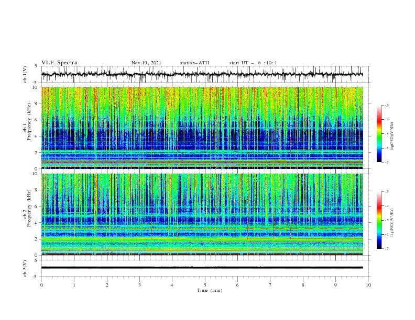Click time axis tick label "5"
Image resolution: width=415 pixels, height=320 pixels.
205,285
